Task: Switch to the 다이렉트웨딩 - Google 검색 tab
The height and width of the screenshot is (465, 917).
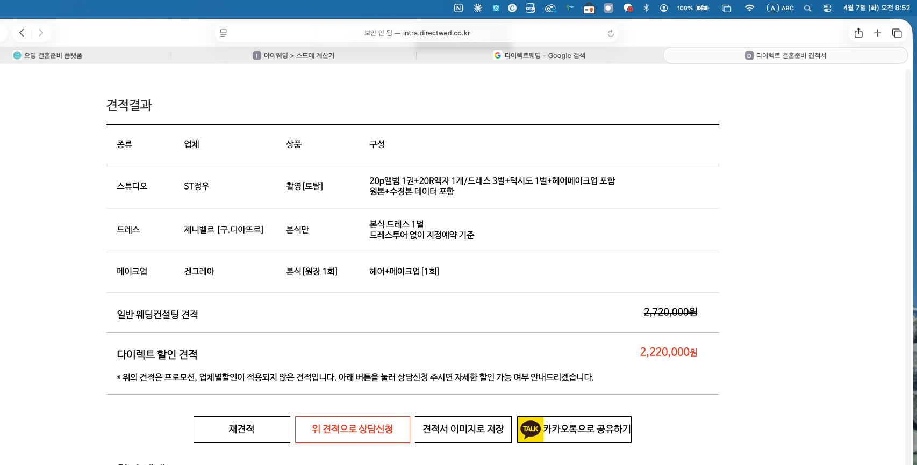Action: coord(540,55)
